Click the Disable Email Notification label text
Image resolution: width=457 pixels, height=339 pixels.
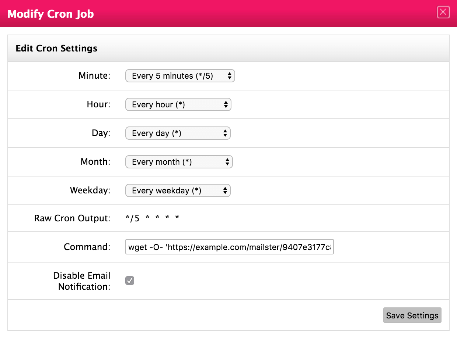(x=82, y=281)
